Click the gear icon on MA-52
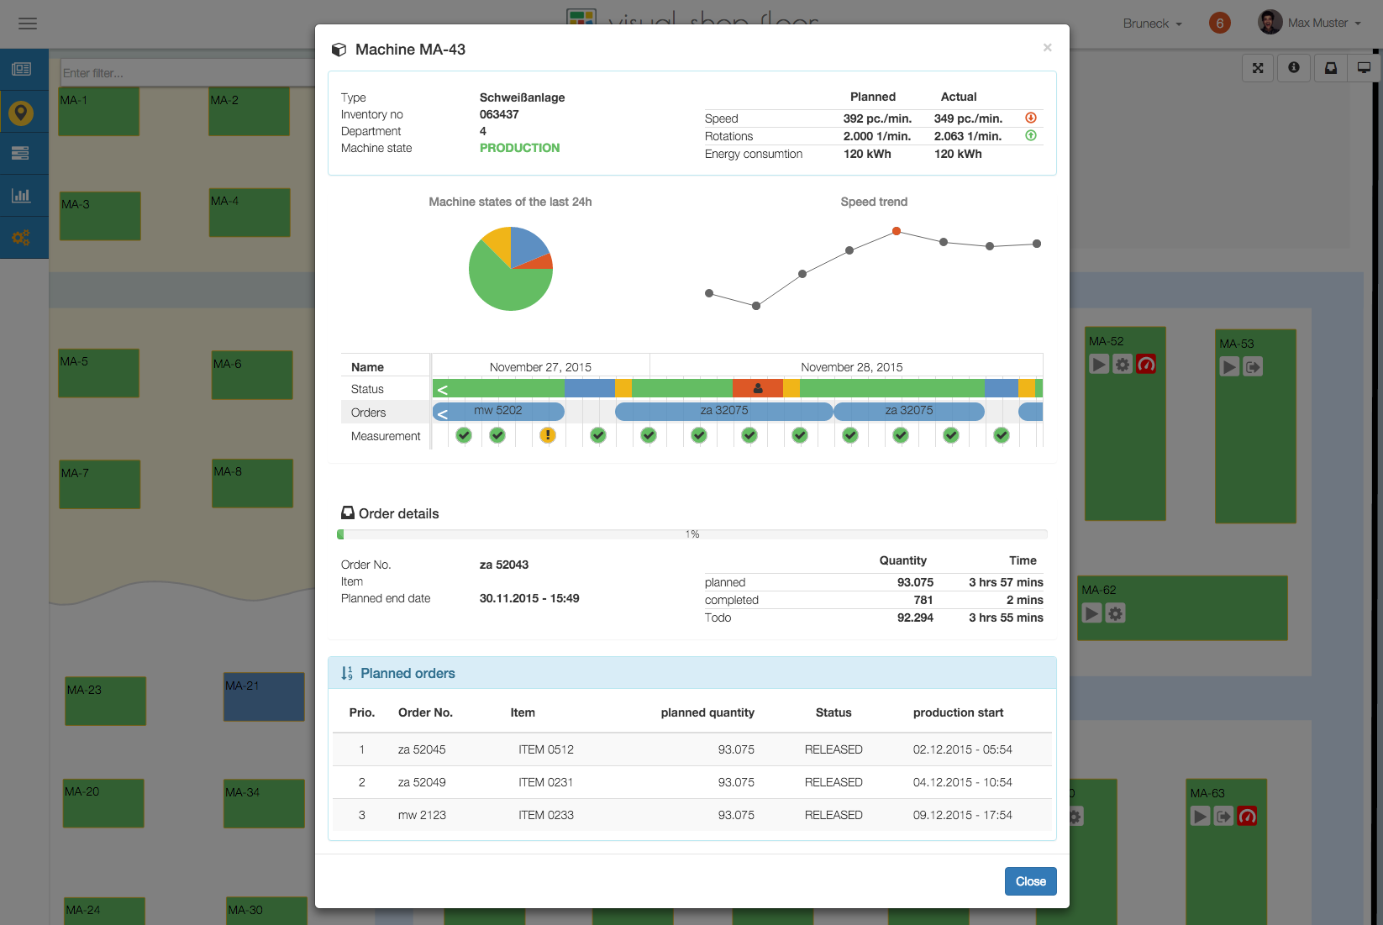Viewport: 1383px width, 925px height. pos(1123,364)
